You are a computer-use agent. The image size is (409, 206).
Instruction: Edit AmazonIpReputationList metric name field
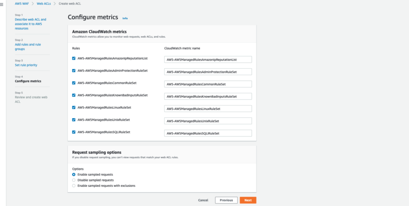208,59
